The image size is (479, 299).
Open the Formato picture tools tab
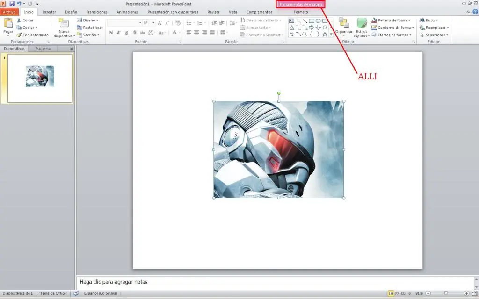point(301,12)
